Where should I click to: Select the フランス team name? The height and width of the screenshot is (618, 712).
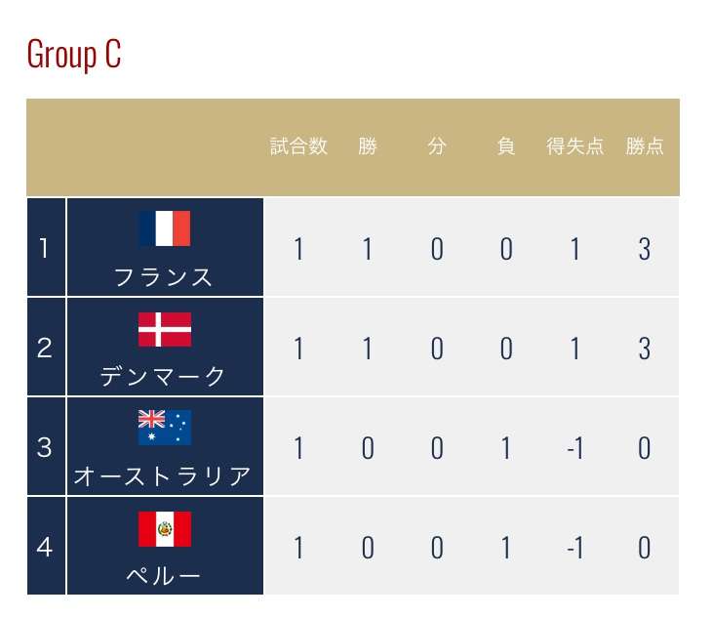click(164, 277)
